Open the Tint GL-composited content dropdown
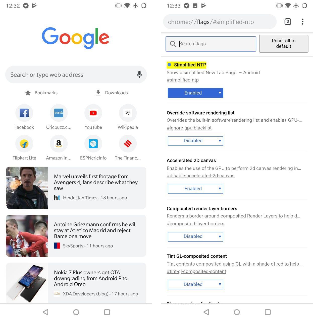This screenshot has height=321, width=313. pyautogui.click(x=195, y=284)
